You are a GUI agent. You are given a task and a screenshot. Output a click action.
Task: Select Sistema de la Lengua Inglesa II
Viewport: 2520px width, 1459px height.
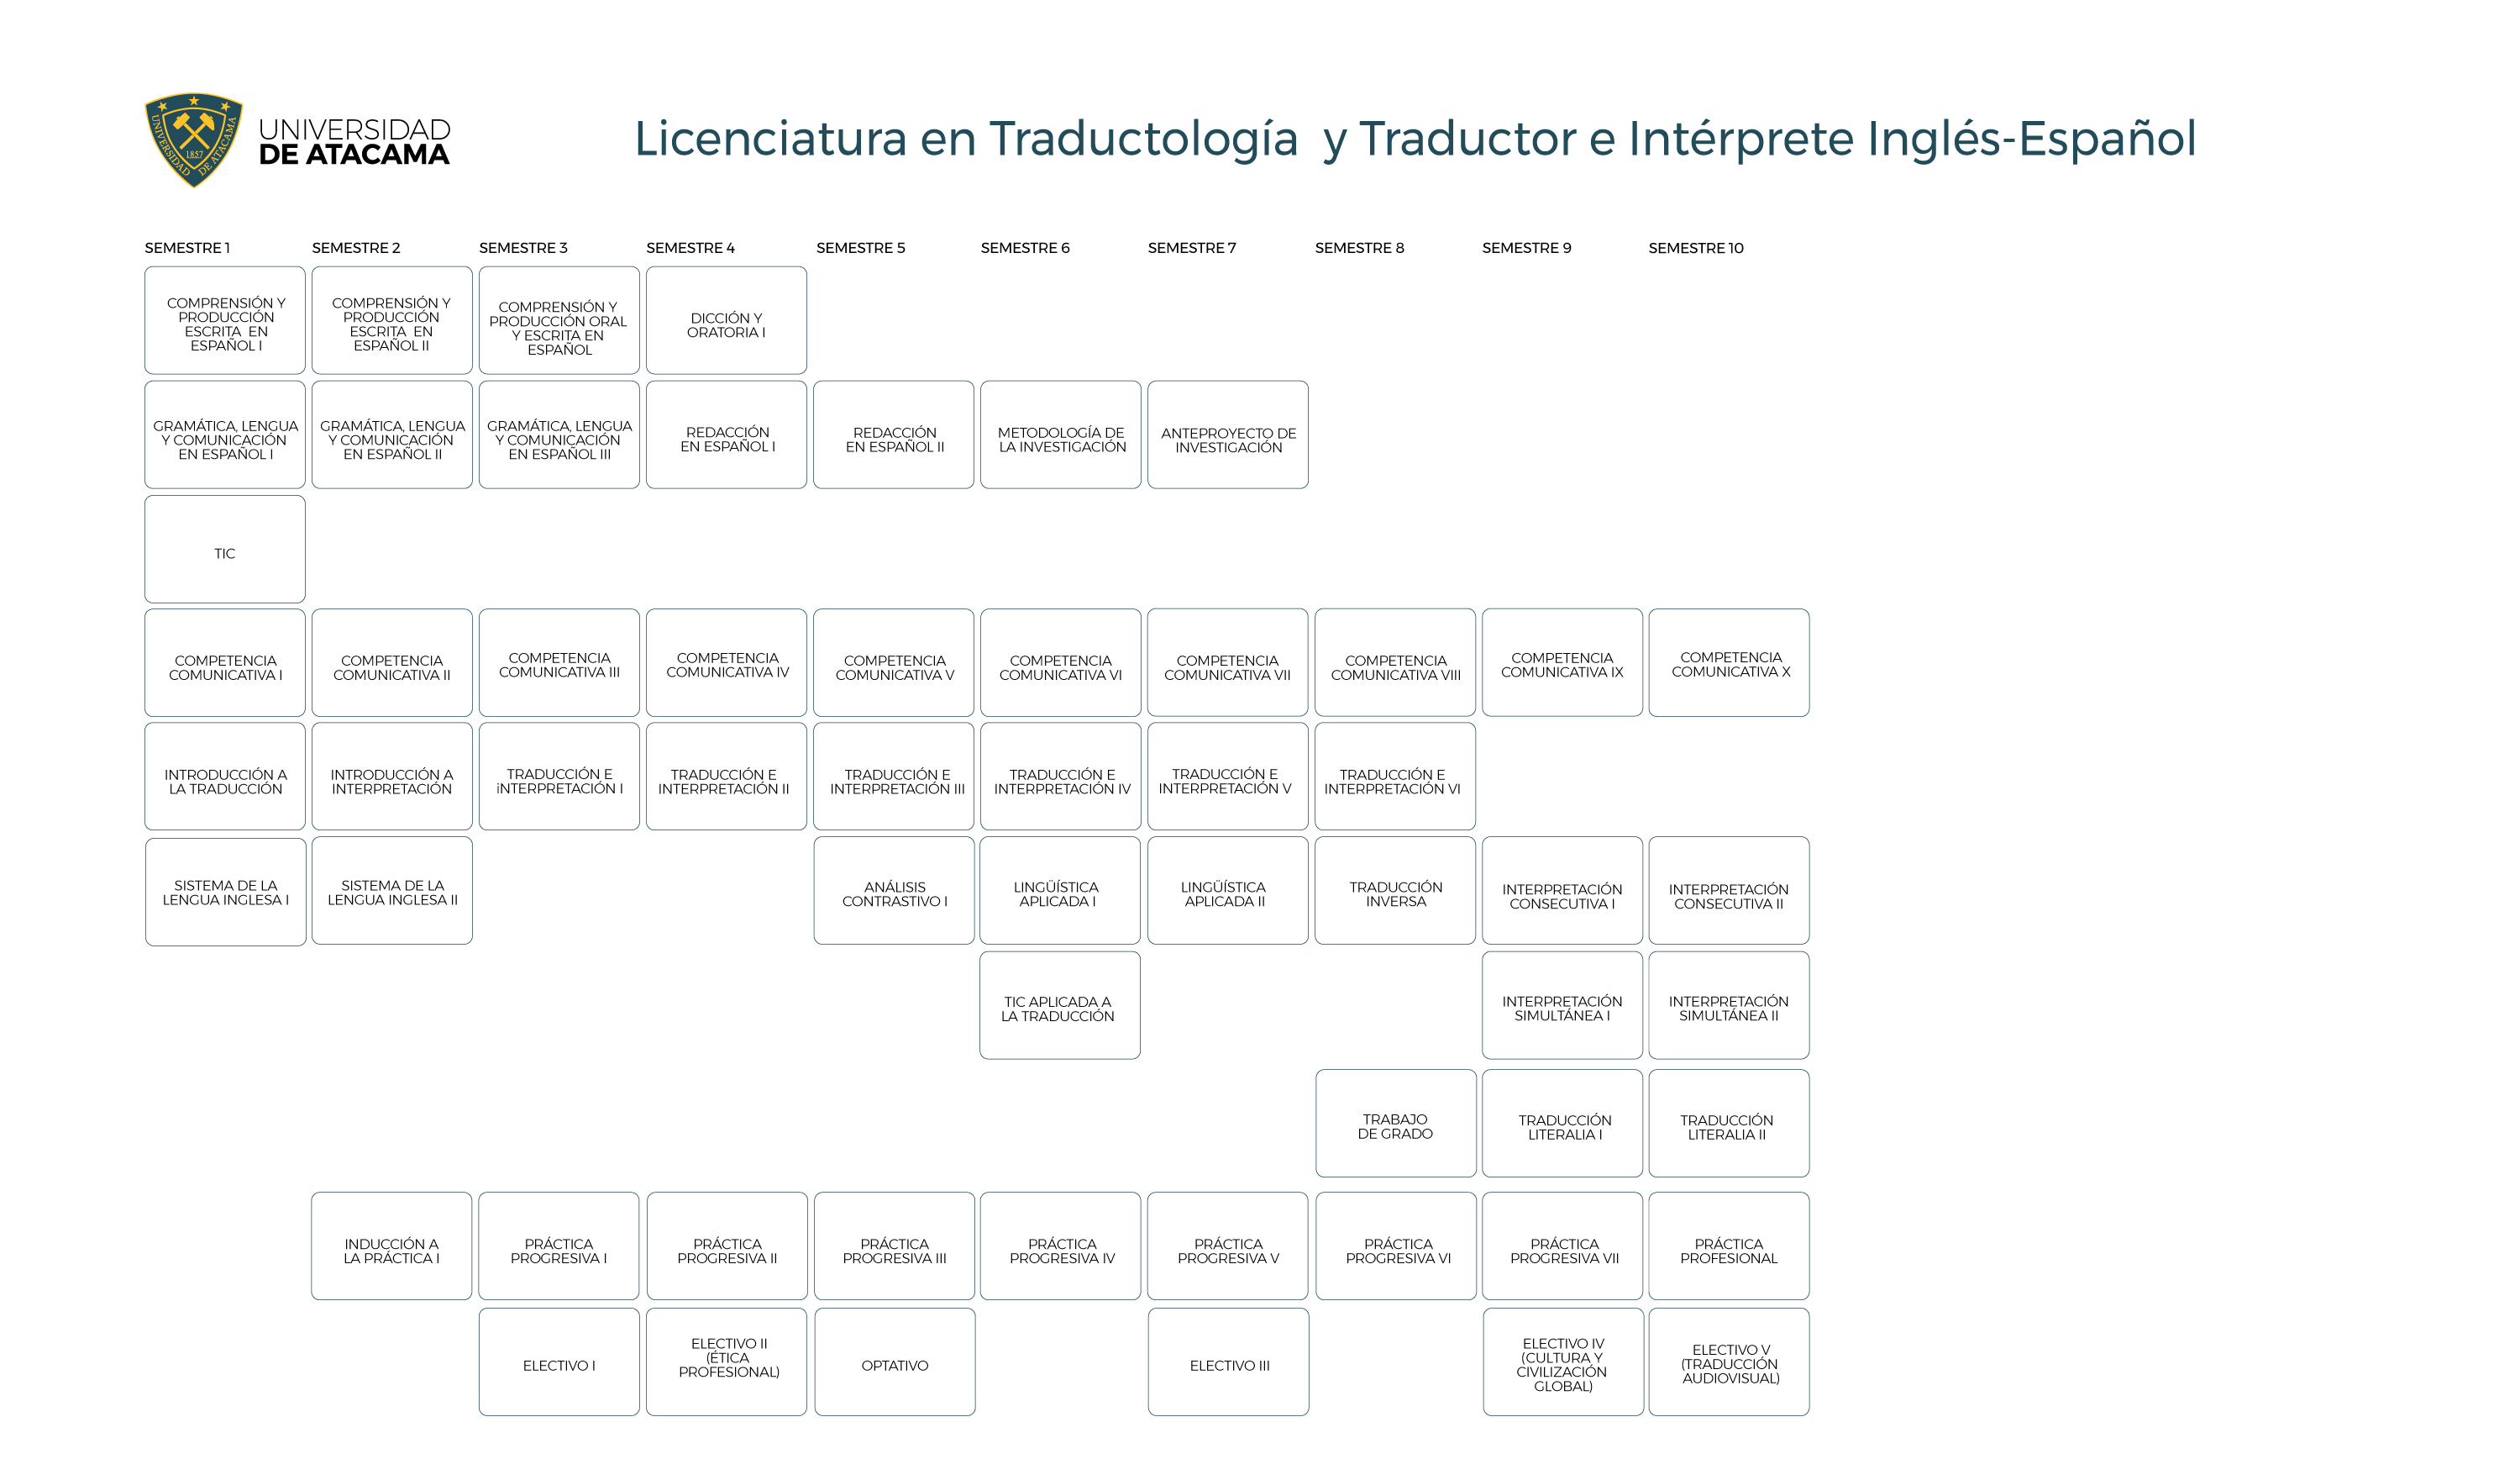coord(392,891)
